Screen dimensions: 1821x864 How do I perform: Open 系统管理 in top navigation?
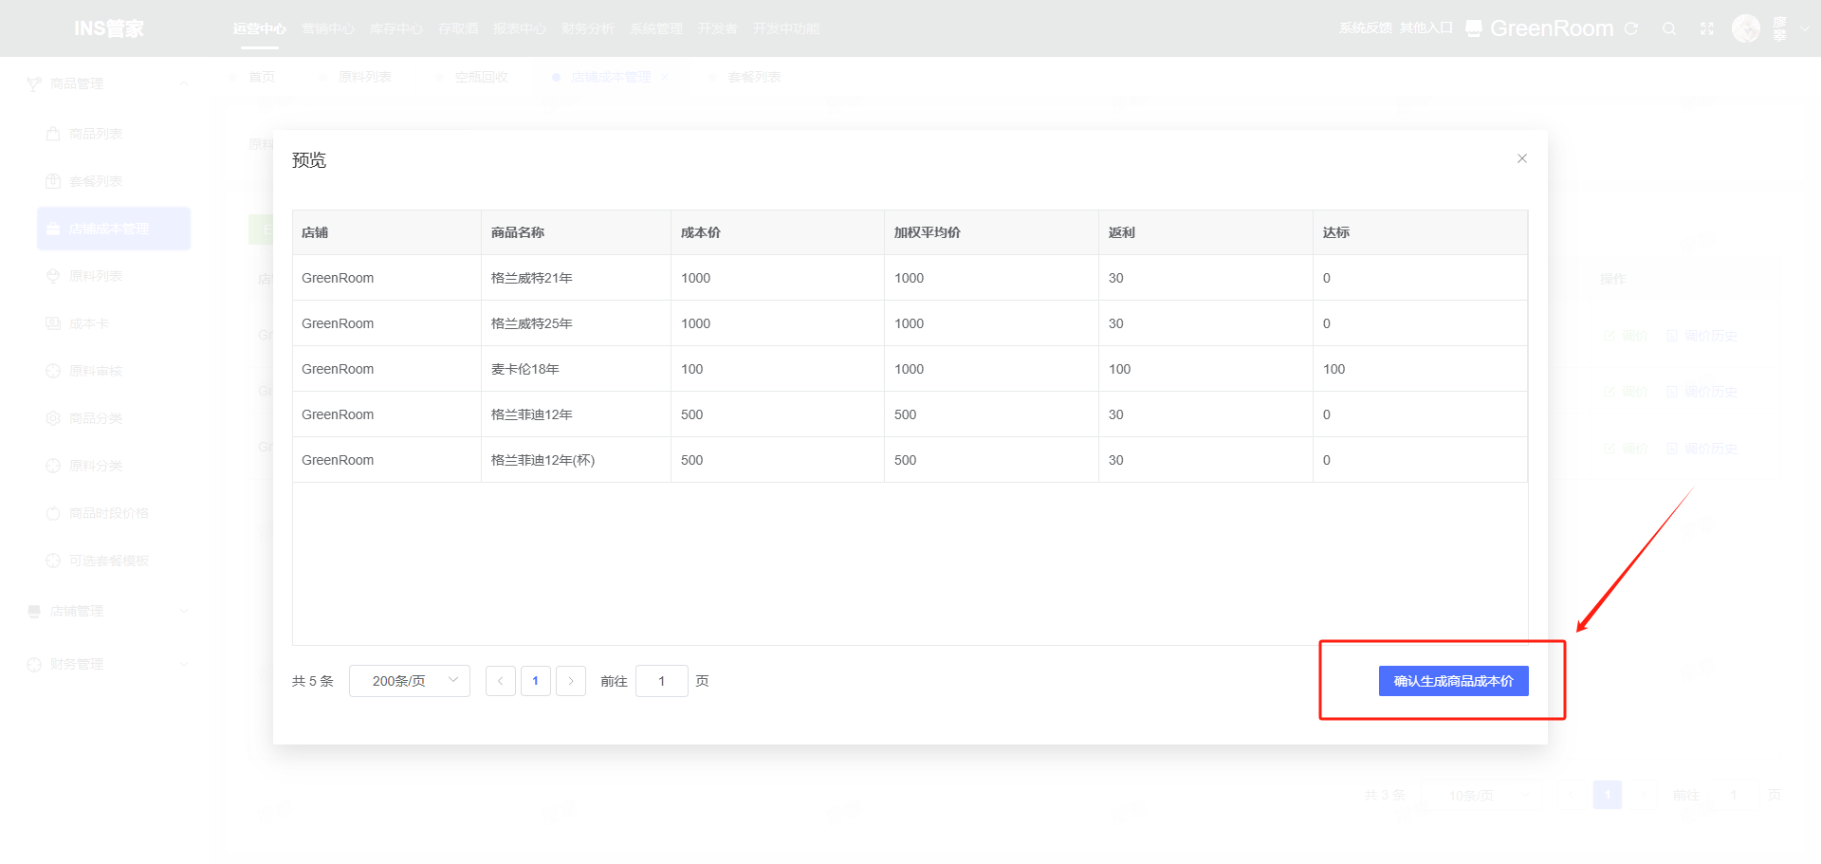tap(656, 28)
